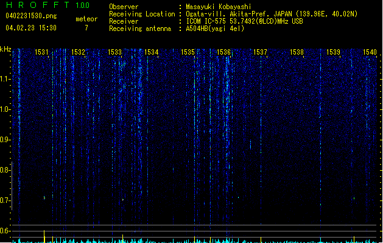Click the meteor count 7
Image resolution: width=383 pixels, height=243 pixels.
pyautogui.click(x=86, y=28)
